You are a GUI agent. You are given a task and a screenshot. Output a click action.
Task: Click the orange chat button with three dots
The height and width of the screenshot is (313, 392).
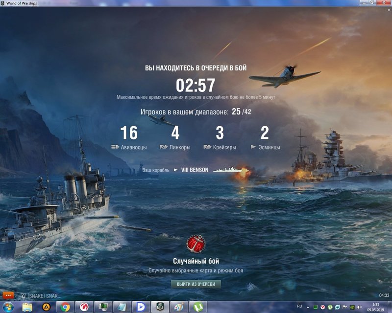coord(8,295)
